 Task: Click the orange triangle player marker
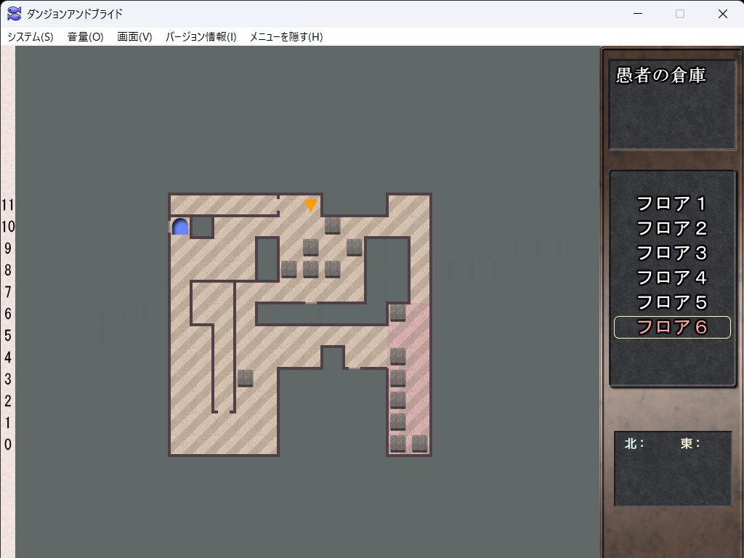point(311,206)
